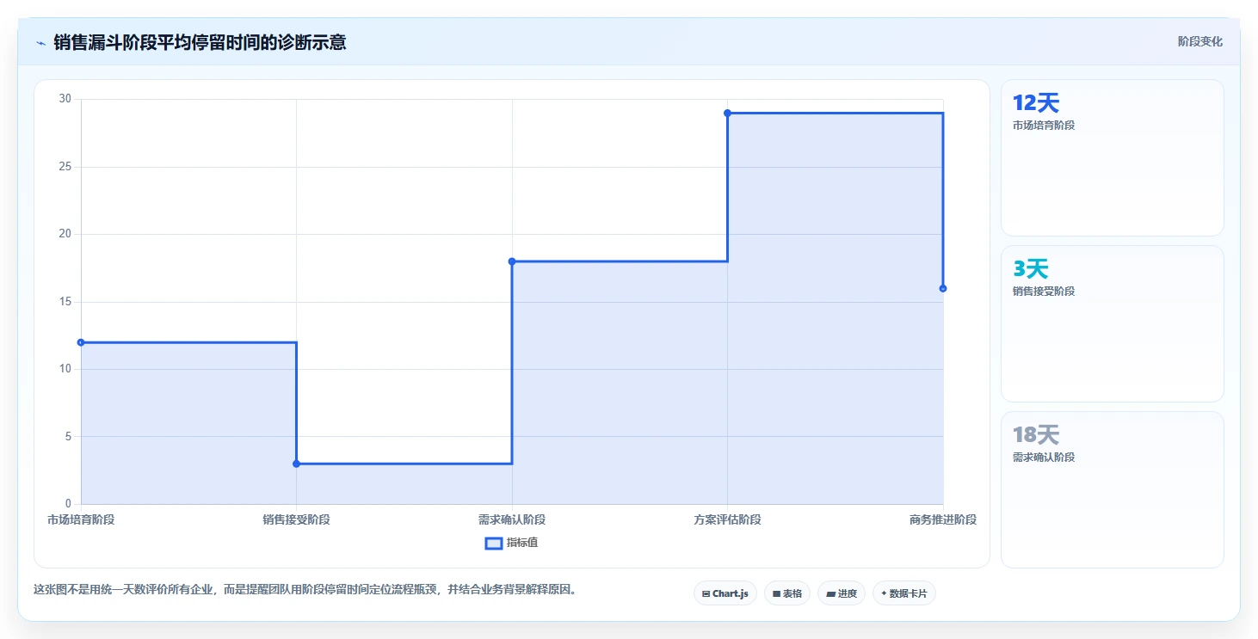Click the 方案评估阶段 x-axis label
This screenshot has height=639, width=1258.
pos(727,519)
